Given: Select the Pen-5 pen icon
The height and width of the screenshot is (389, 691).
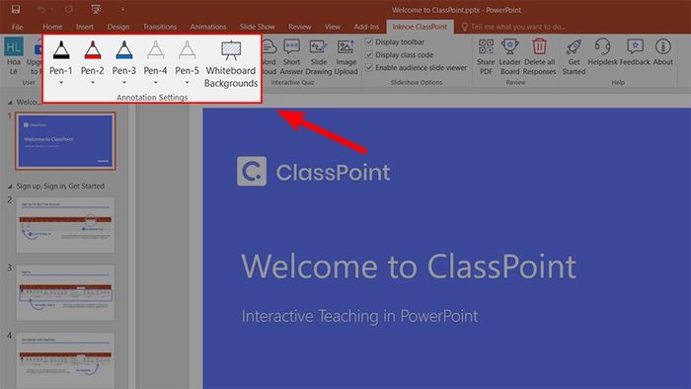Looking at the screenshot, I should click(x=187, y=49).
